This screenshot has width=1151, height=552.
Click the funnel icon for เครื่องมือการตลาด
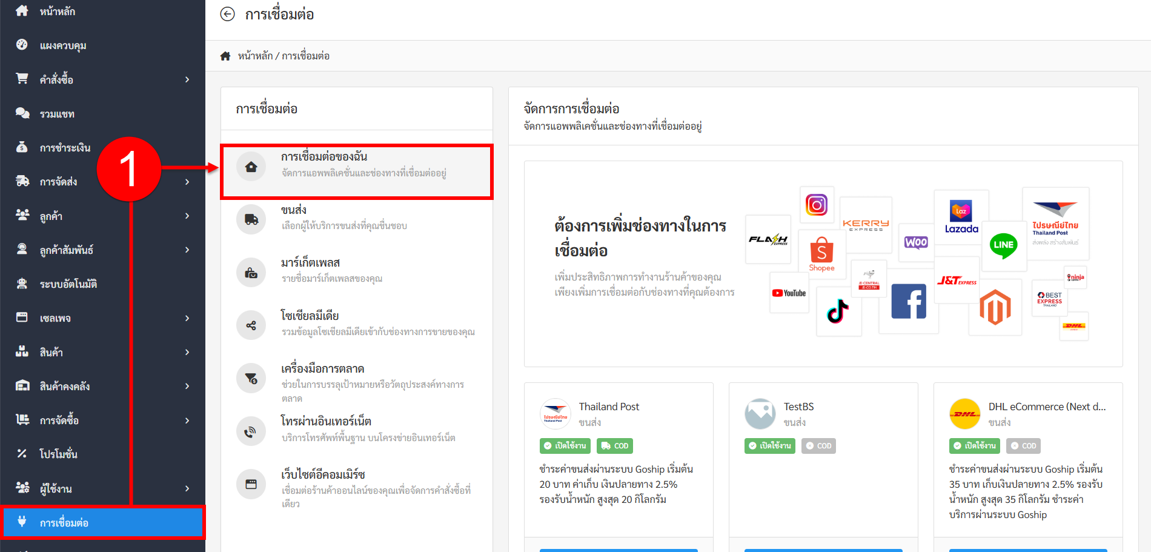251,379
